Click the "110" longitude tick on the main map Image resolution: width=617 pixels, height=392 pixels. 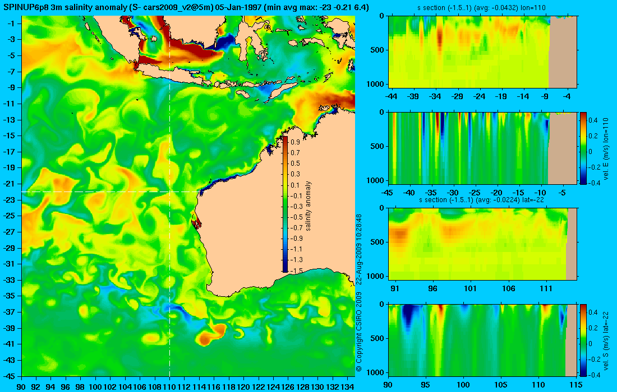click(x=169, y=386)
